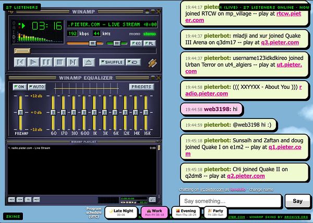This screenshot has width=313, height=223.
Task: Click the Winamp minimize title bar icon
Action: click(x=147, y=12)
